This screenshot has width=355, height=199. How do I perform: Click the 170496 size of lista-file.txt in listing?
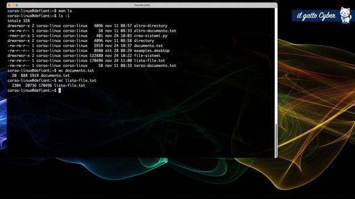coord(96,60)
